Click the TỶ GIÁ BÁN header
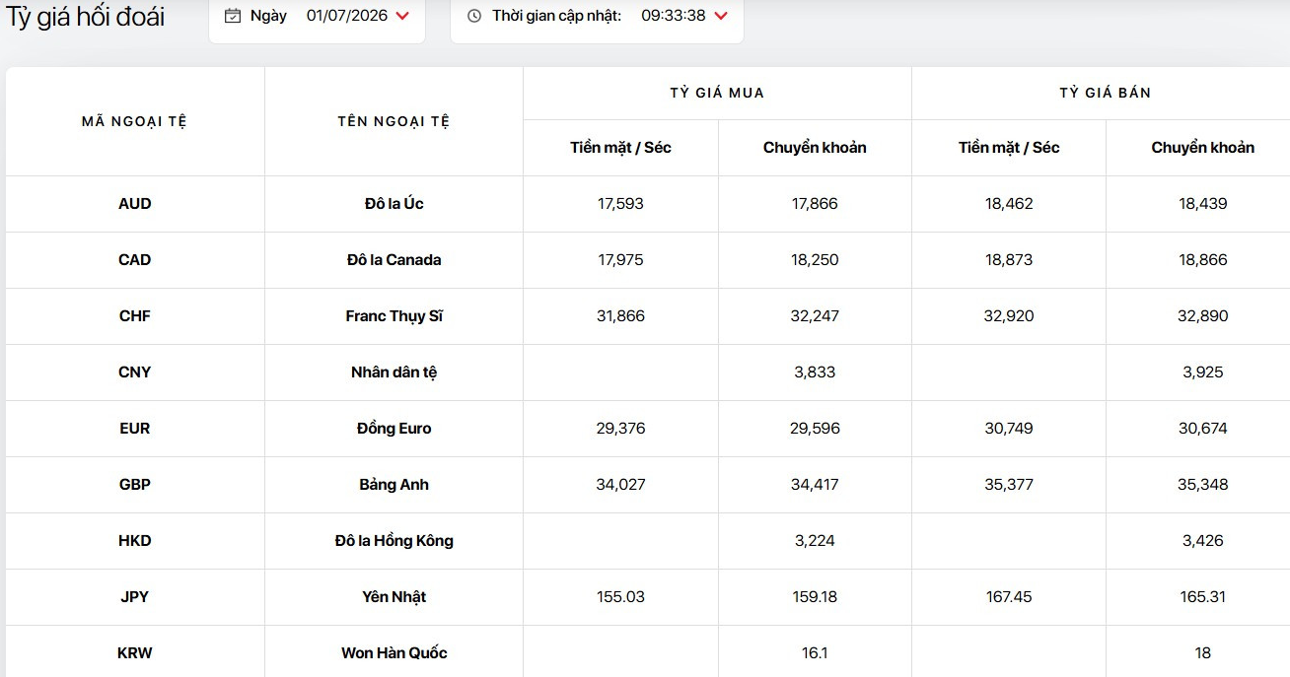Viewport: 1290px width, 677px height. coord(1106,93)
